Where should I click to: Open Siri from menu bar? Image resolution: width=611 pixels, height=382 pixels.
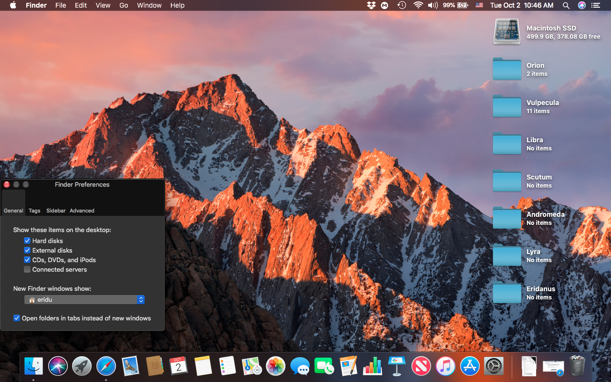[x=581, y=5]
